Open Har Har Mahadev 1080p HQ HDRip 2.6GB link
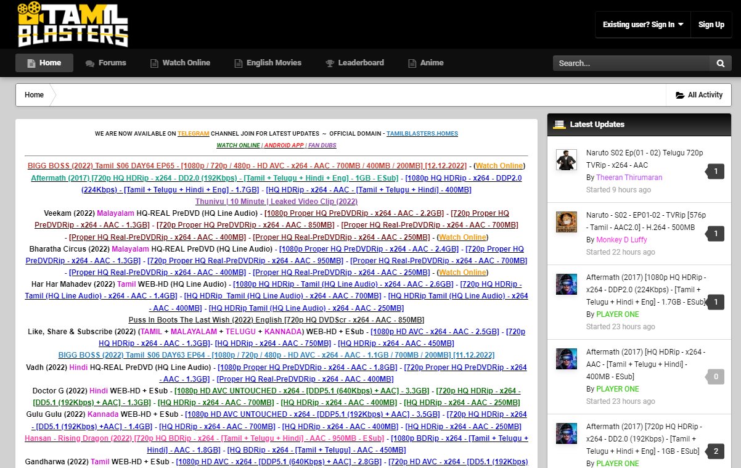The height and width of the screenshot is (468, 741). (343, 284)
